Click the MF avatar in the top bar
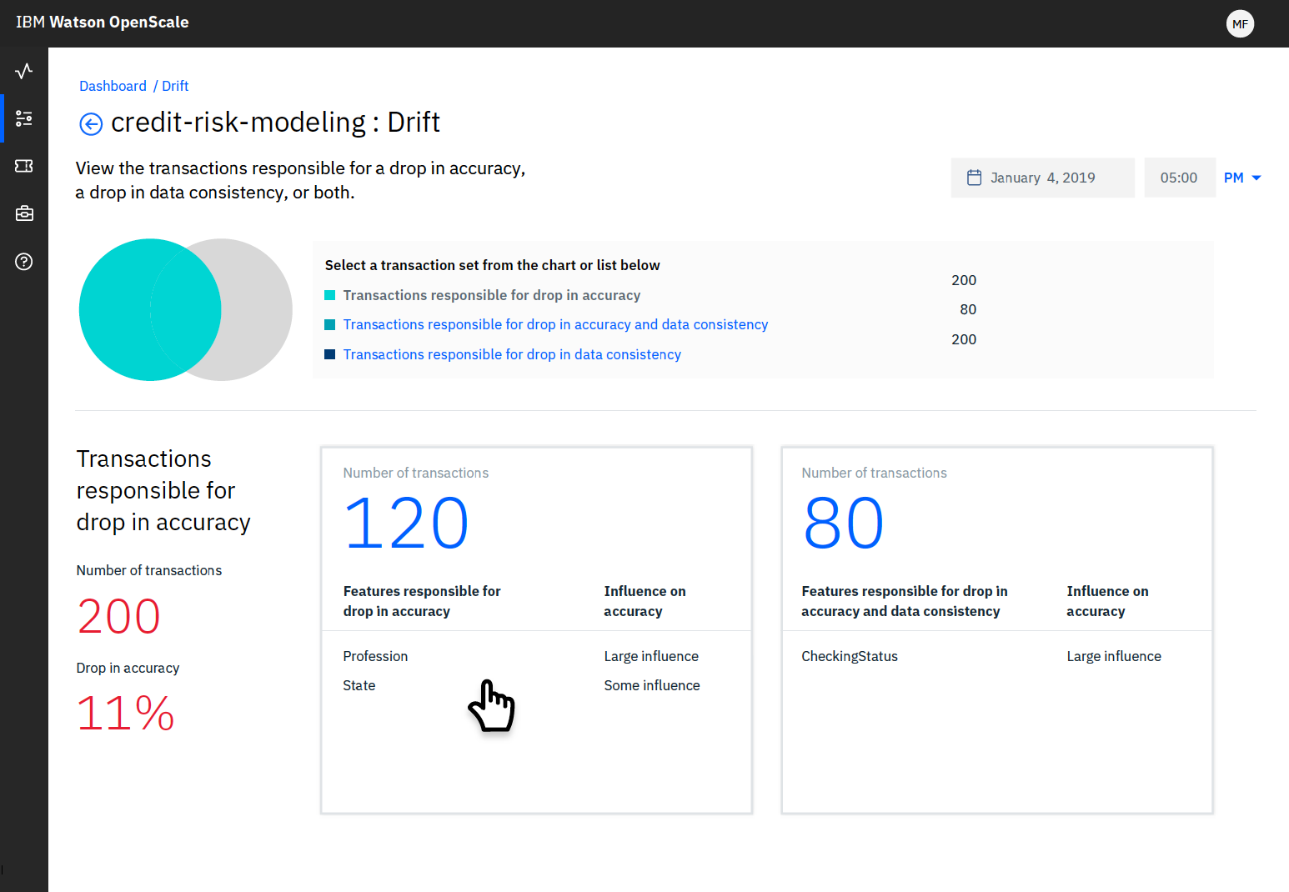 tap(1240, 23)
